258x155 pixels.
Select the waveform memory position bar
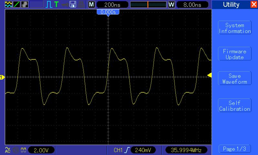(148, 5)
